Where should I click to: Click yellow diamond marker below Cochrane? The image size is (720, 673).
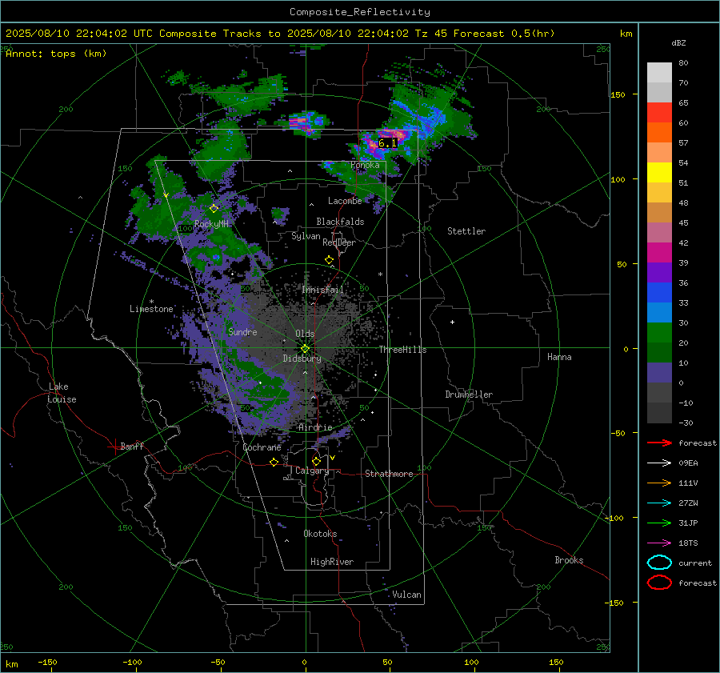click(274, 463)
